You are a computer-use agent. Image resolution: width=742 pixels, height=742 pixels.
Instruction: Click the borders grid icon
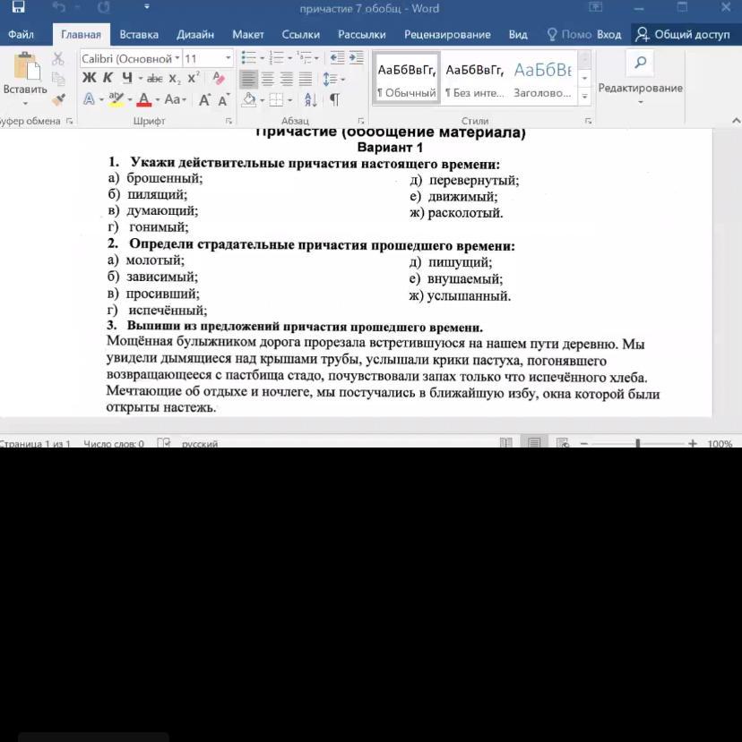pyautogui.click(x=276, y=100)
